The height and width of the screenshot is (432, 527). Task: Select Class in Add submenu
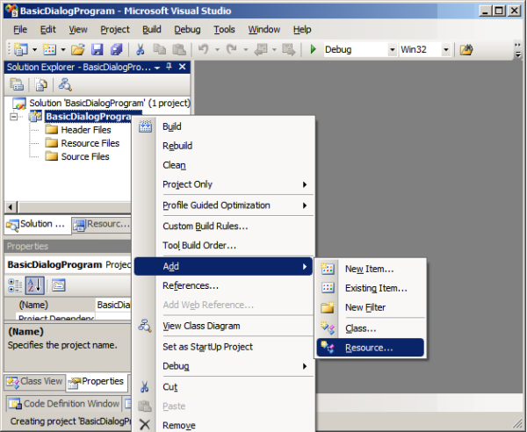point(371,328)
